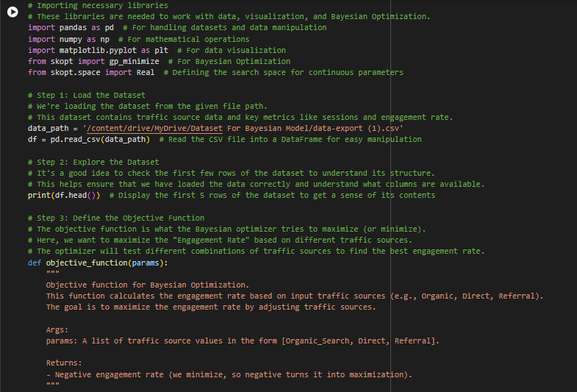Screen dimensions: 577x392
Task: Click the 'from skopt import gp_minimize' line
Action: (159, 61)
